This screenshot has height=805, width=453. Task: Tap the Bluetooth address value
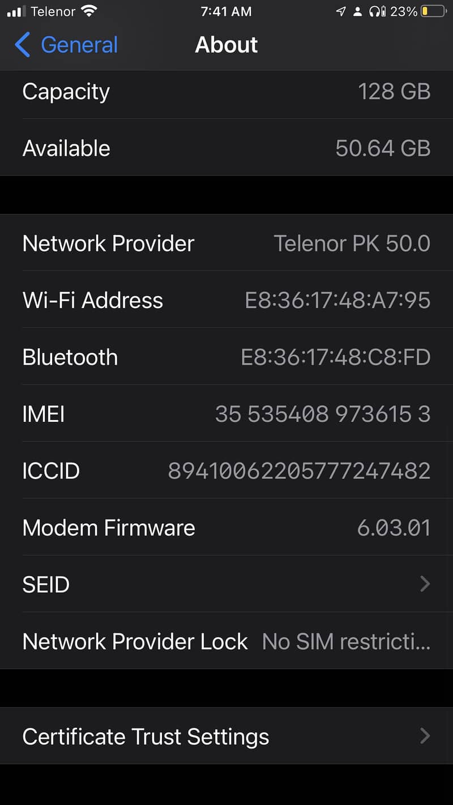336,357
